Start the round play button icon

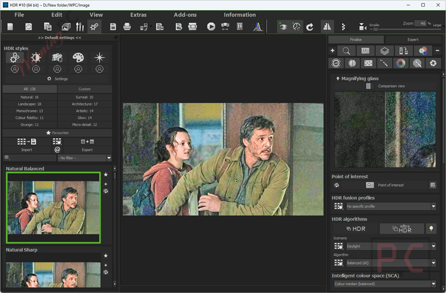click(211, 27)
